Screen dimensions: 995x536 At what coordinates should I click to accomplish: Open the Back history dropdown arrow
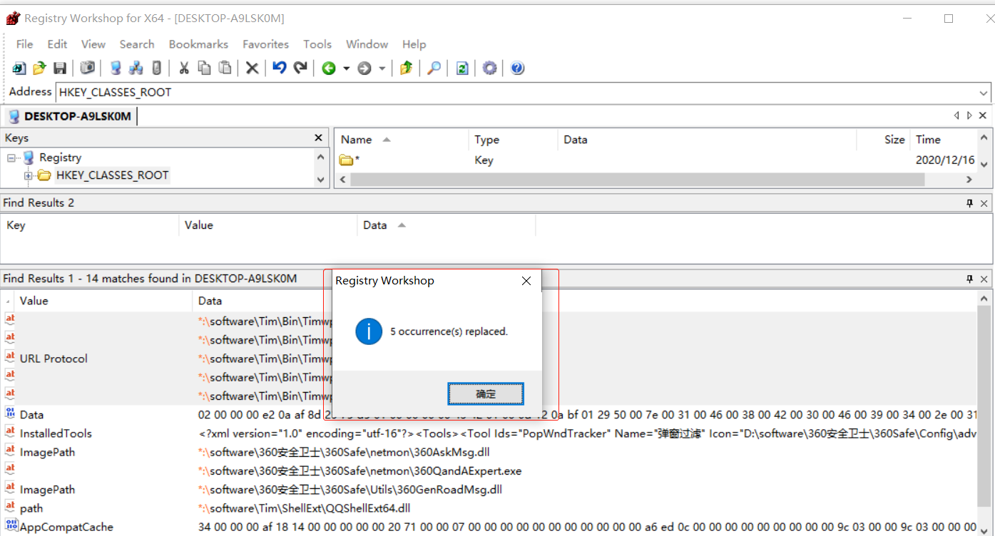[347, 68]
